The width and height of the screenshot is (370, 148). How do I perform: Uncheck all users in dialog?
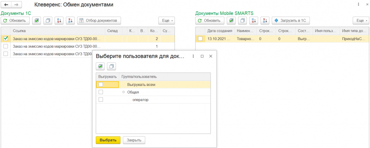tap(111, 66)
